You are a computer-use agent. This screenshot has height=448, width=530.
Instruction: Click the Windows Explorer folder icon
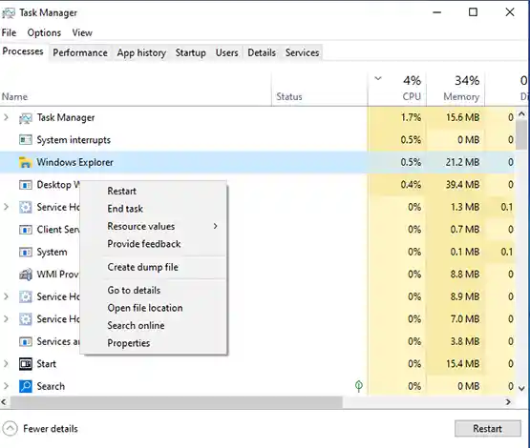coord(26,162)
